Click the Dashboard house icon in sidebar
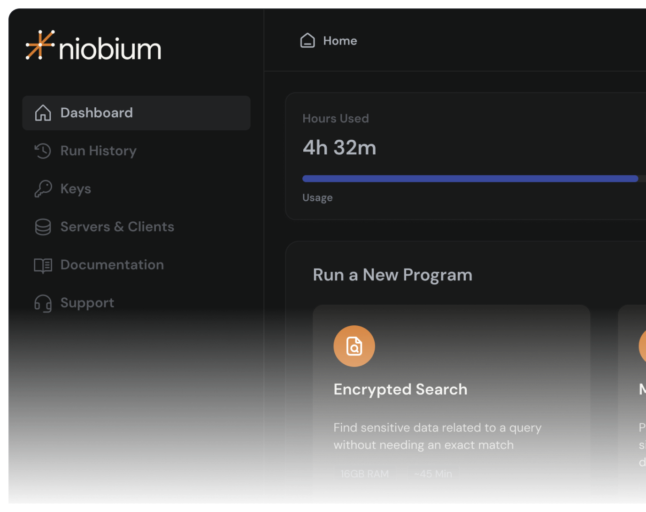This screenshot has height=512, width=646. tap(43, 113)
